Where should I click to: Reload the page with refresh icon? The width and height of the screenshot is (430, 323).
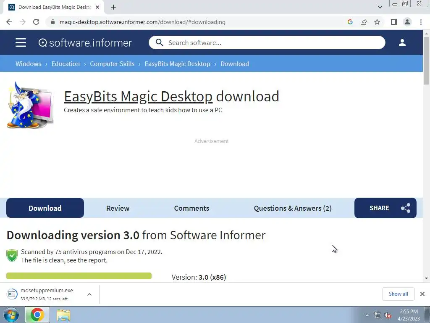(36, 22)
